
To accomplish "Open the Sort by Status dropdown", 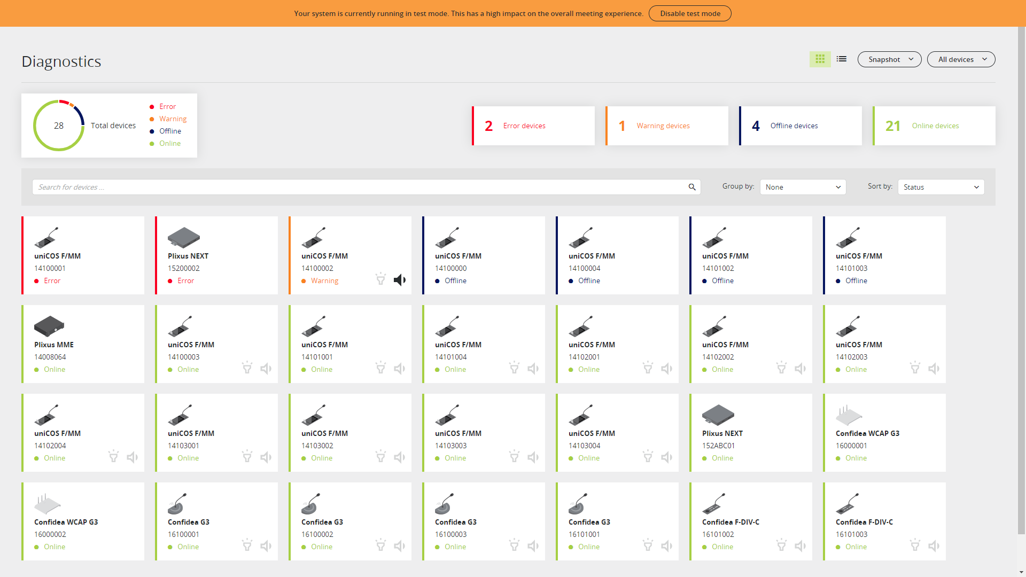I will [941, 187].
